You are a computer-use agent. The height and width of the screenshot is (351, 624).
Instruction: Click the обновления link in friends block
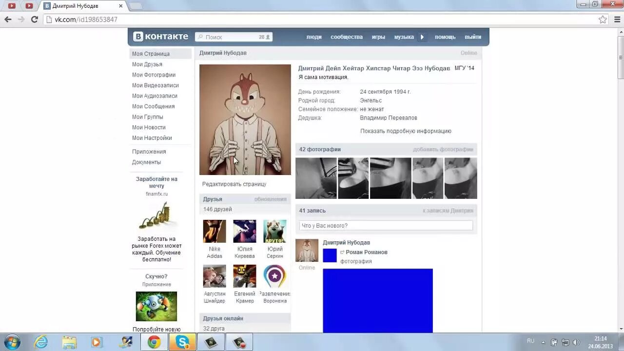[x=270, y=199]
